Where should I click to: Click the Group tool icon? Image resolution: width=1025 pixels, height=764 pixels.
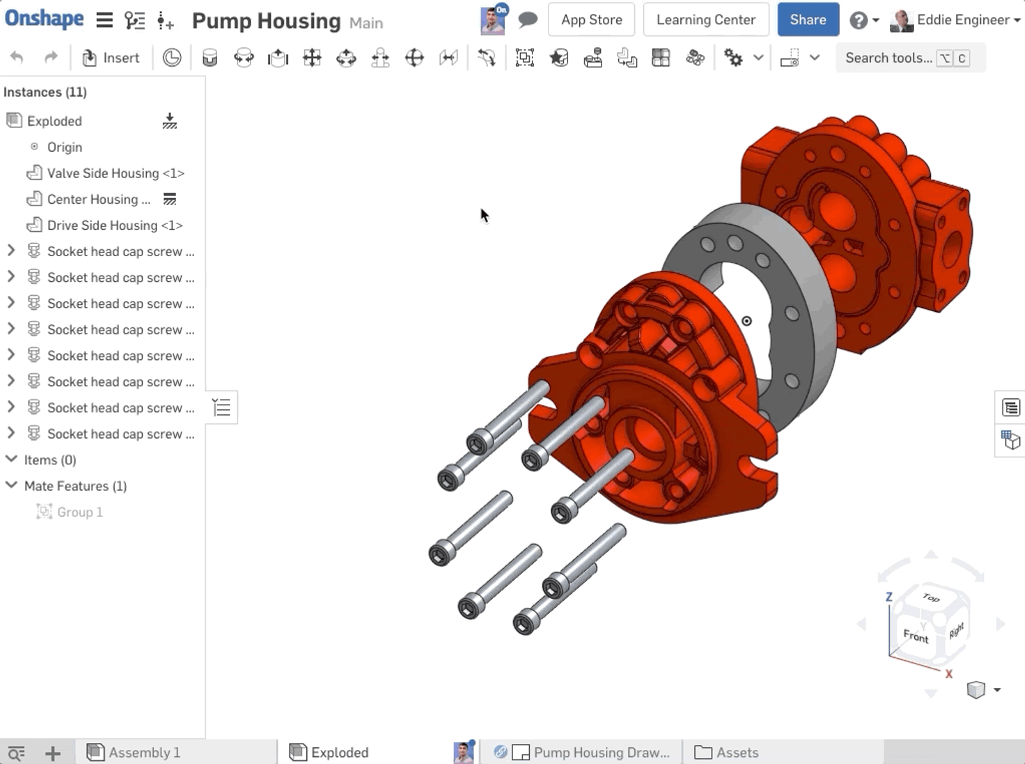[525, 58]
